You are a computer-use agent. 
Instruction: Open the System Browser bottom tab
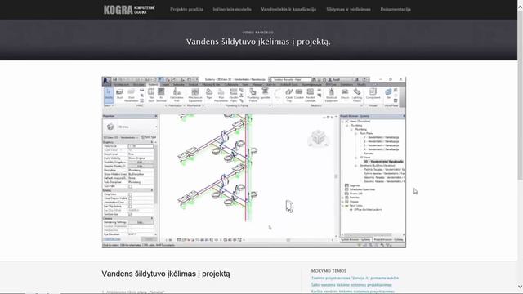[x=355, y=239]
